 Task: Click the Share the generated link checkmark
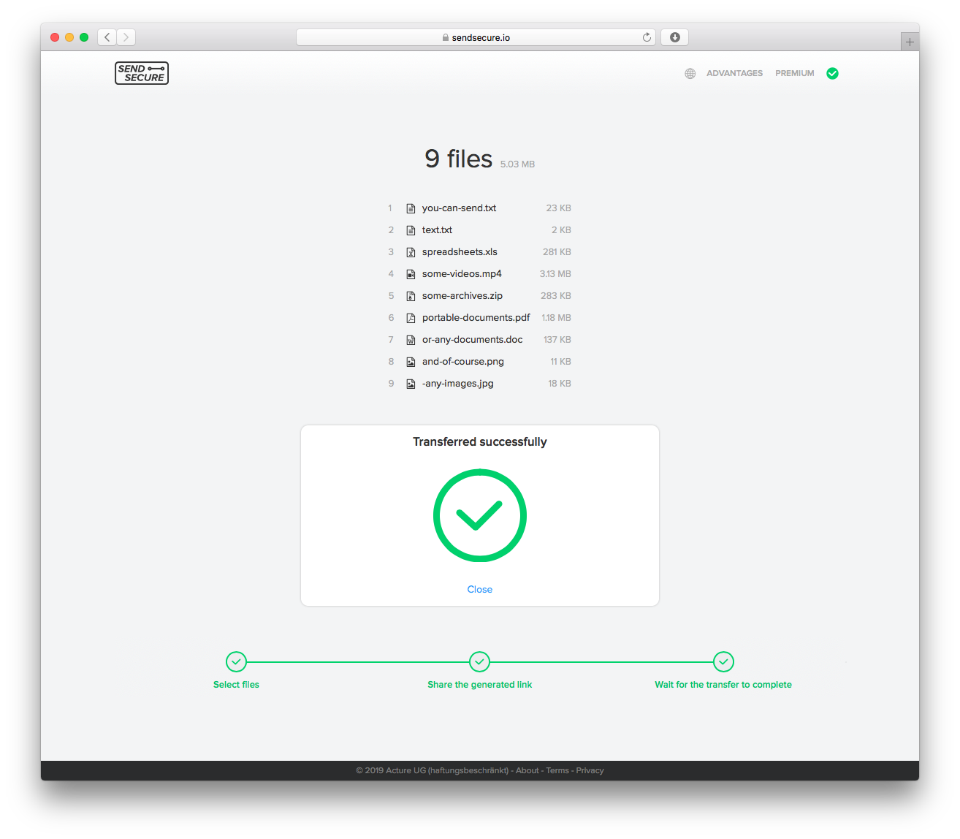tap(479, 661)
